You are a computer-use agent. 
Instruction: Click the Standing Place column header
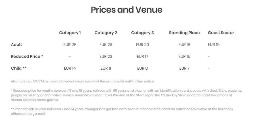184,33
